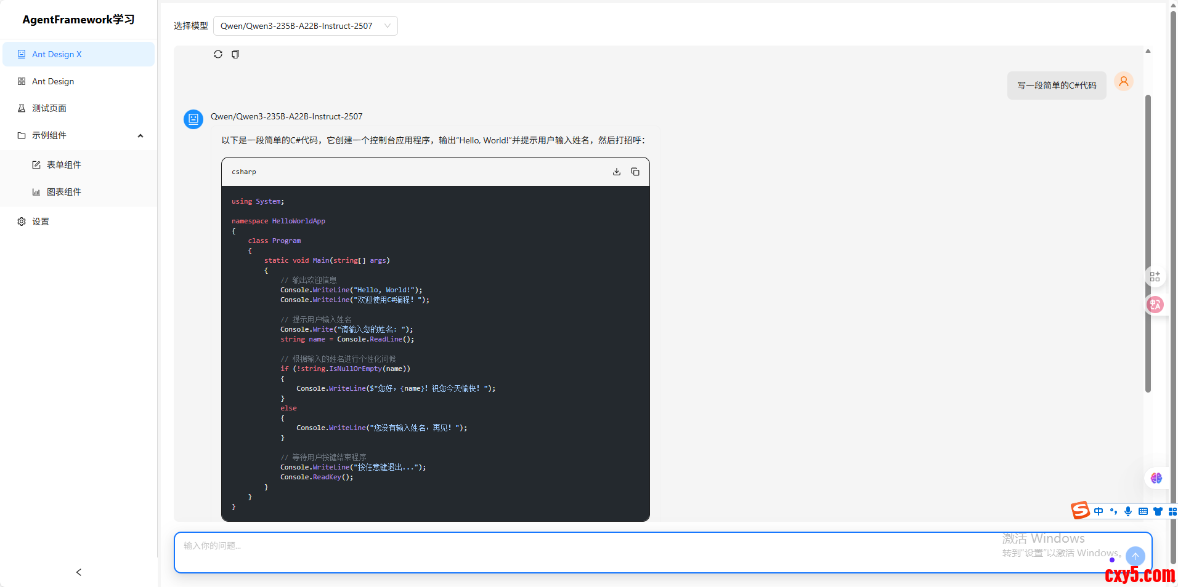
Task: Copy the csharp code block contents
Action: 635,172
